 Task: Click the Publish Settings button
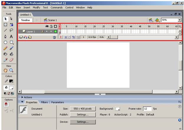pyautogui.click(x=83, y=115)
